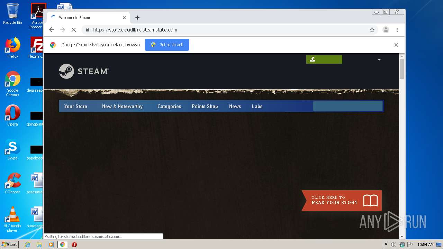Open Chrome's three-dot menu
The width and height of the screenshot is (443, 249).
click(x=397, y=30)
